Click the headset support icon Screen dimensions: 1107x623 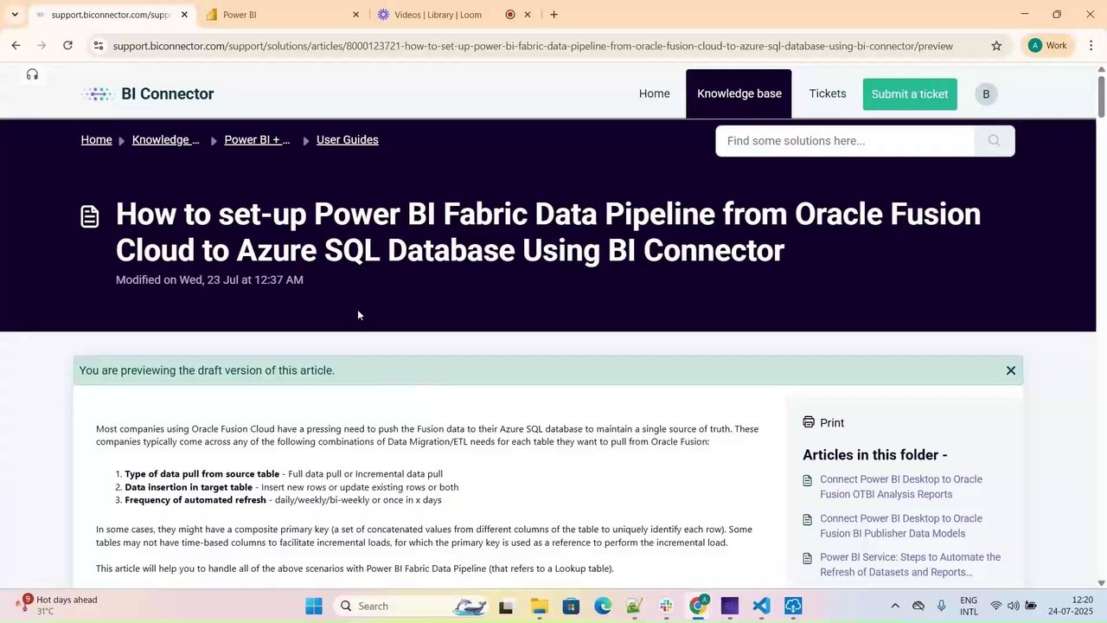pyautogui.click(x=32, y=74)
